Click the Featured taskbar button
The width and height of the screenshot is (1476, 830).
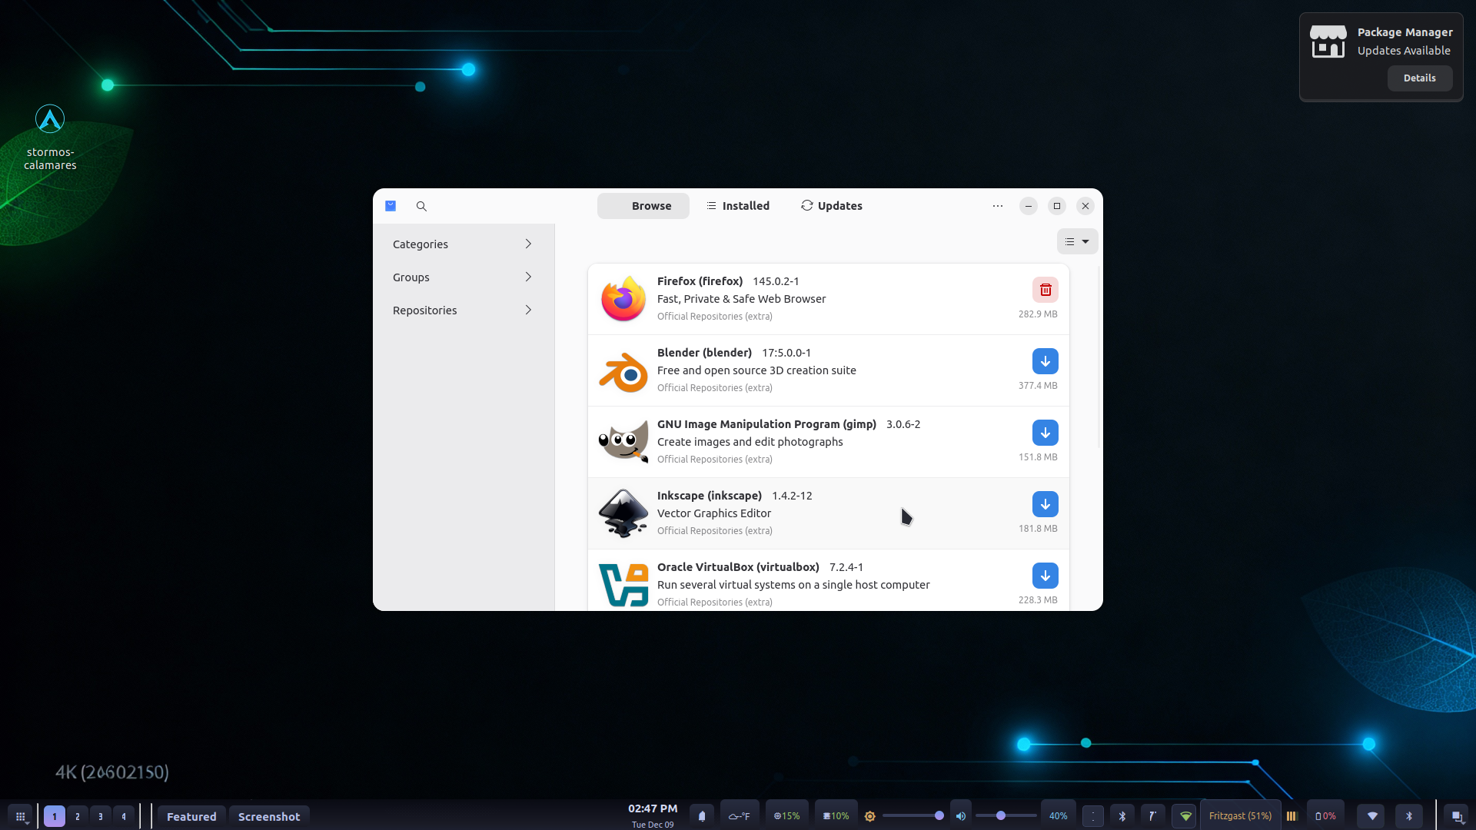191,816
